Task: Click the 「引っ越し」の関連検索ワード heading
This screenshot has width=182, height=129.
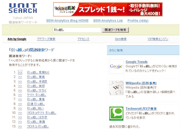Action: [31, 50]
